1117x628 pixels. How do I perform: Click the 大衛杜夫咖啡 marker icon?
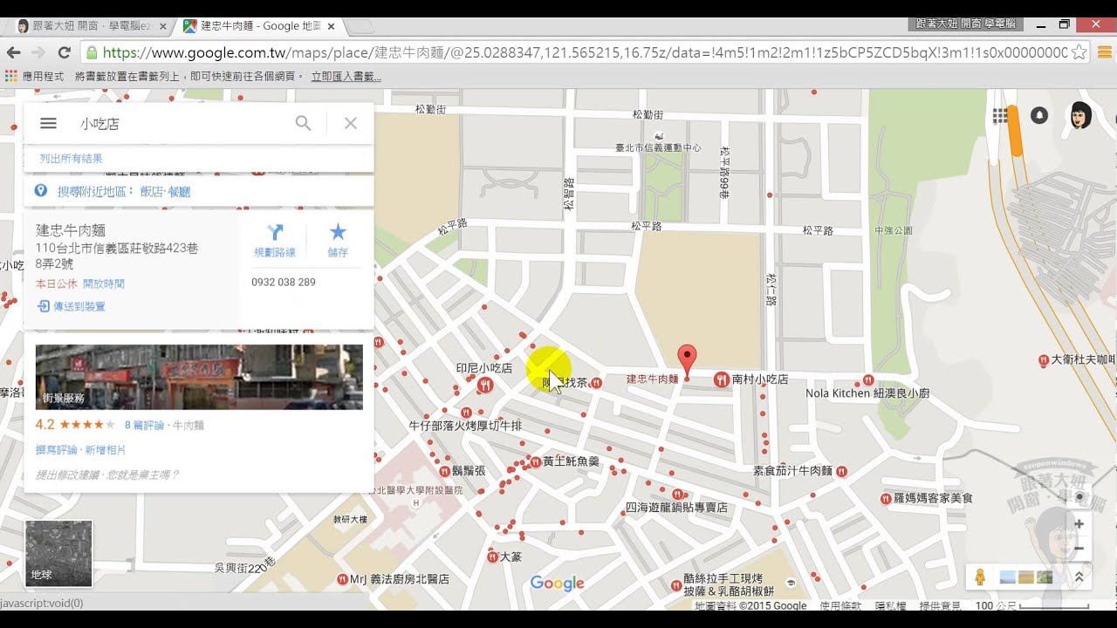1044,360
